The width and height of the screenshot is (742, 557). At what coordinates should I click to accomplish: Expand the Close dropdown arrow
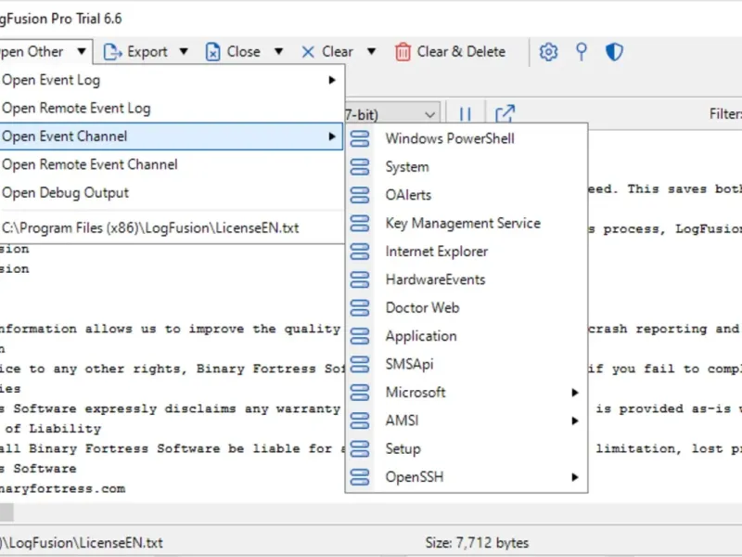(279, 51)
